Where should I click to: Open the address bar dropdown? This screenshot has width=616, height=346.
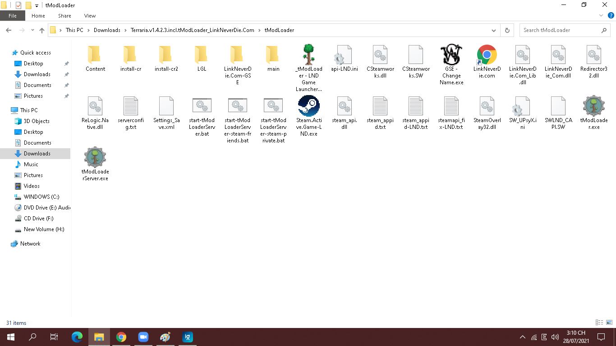coord(493,30)
